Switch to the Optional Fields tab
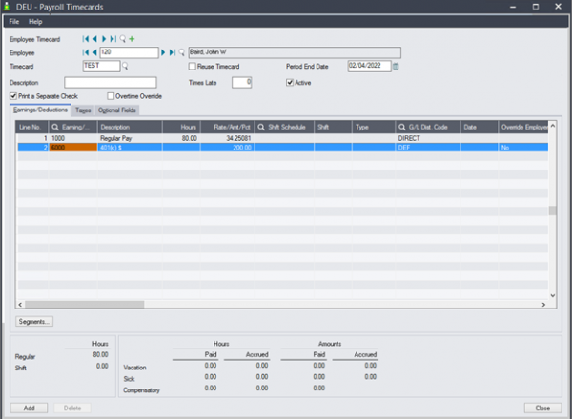The width and height of the screenshot is (572, 419). tap(116, 110)
